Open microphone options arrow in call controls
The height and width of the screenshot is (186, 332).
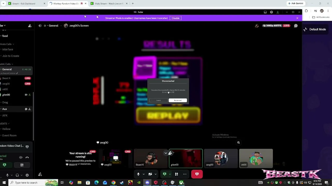coord(143,174)
